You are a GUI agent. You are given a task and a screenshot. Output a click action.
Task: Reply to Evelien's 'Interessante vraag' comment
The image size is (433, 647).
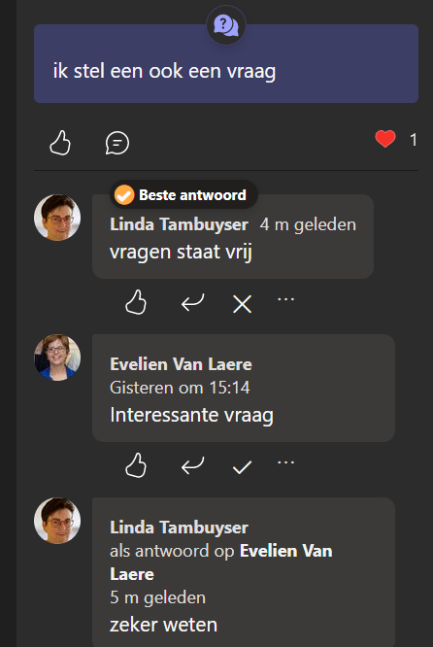[192, 465]
